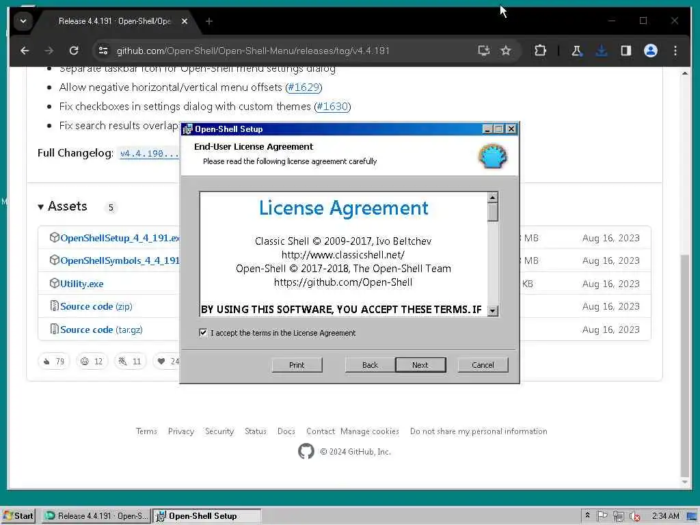
Task: Open Terms footer link
Action: 146,431
